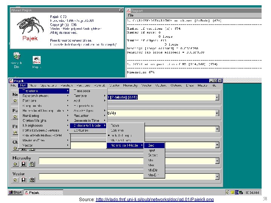Screen dimensions: 271x203
Task: Click the Start button on taskbar
Action: coord(15,192)
